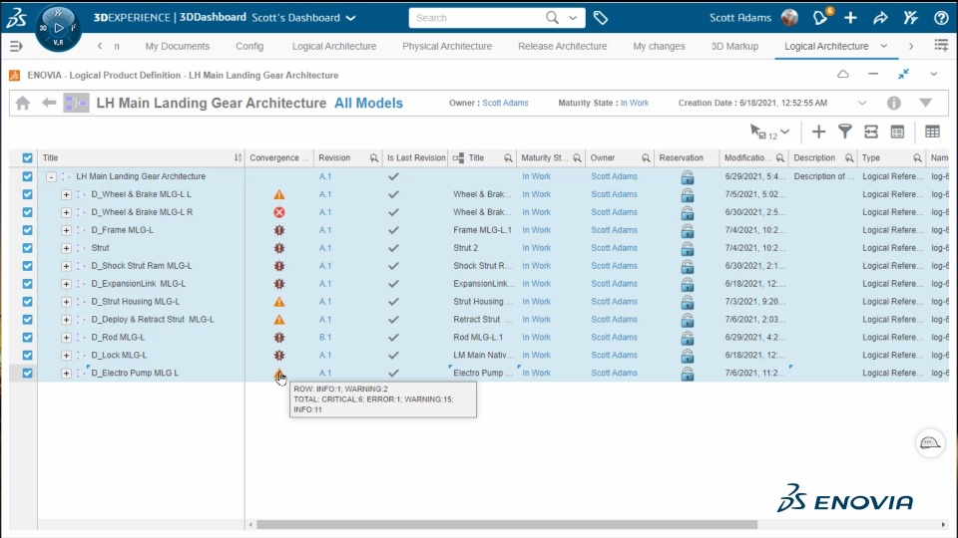Uncheck the D_Shock Strut Ram MLG-L checkbox
The width and height of the screenshot is (958, 538).
pyautogui.click(x=28, y=266)
